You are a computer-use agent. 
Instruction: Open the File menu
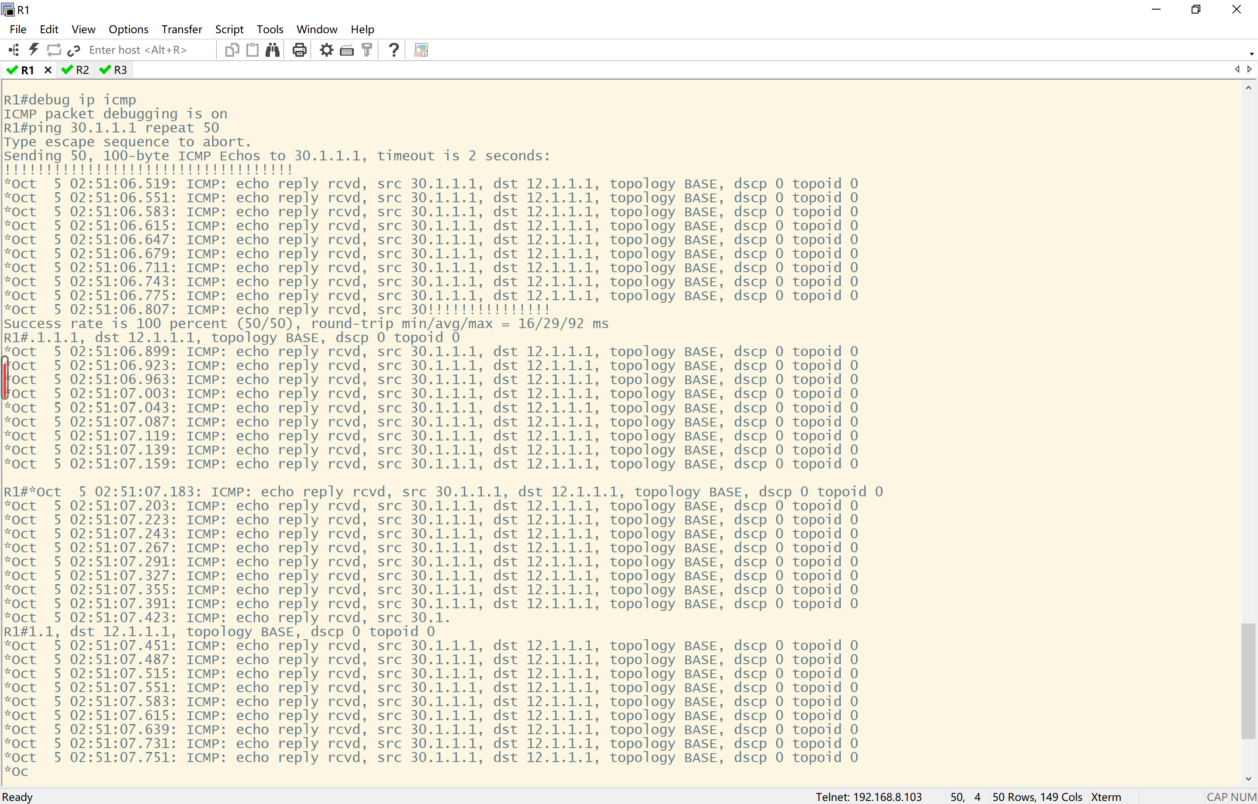[18, 29]
